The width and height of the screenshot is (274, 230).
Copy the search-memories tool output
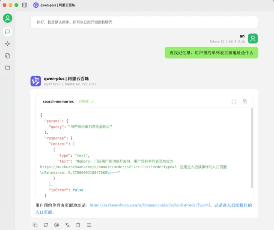point(245,101)
